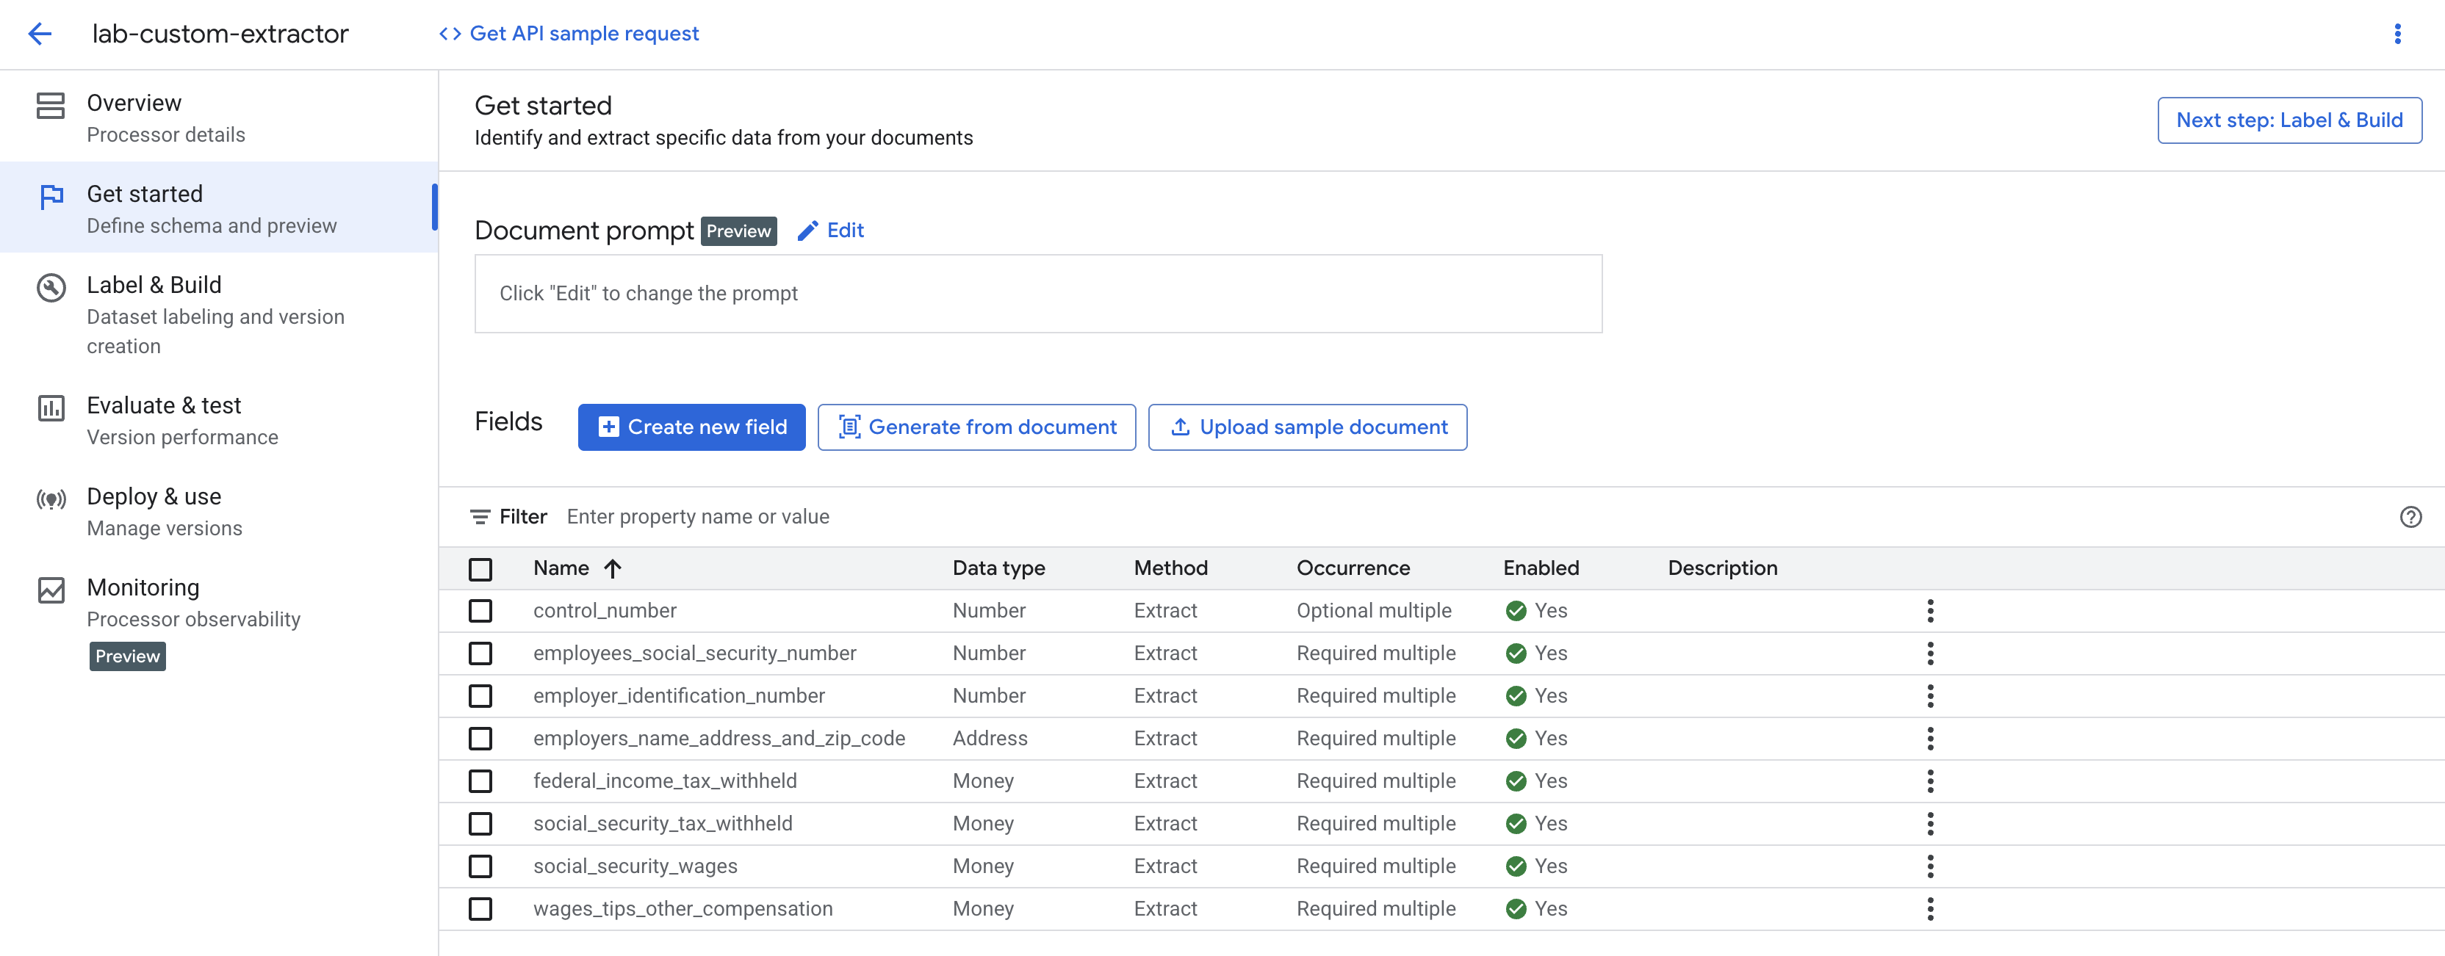Open row actions for social_security_wages
The image size is (2445, 956).
1929,866
